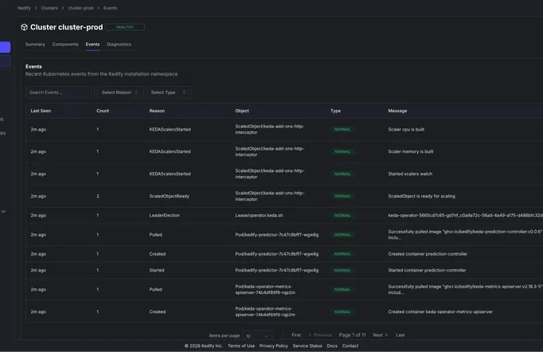Screen dimensions: 543x352
Task: Click NORMAL badge in LeaderElection row
Action: click(x=342, y=216)
